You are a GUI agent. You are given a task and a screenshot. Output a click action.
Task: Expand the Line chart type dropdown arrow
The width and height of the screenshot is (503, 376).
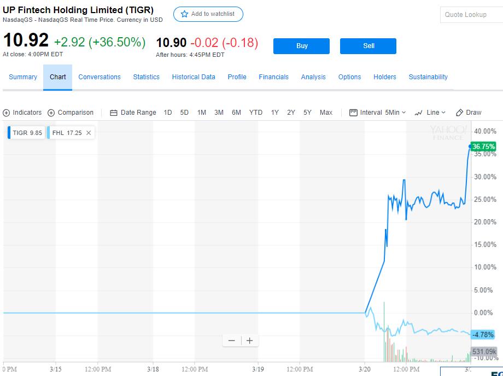tap(443, 113)
